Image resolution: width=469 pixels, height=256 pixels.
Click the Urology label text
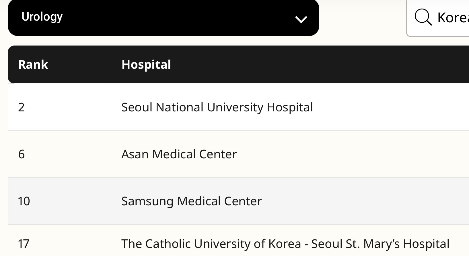click(x=42, y=17)
